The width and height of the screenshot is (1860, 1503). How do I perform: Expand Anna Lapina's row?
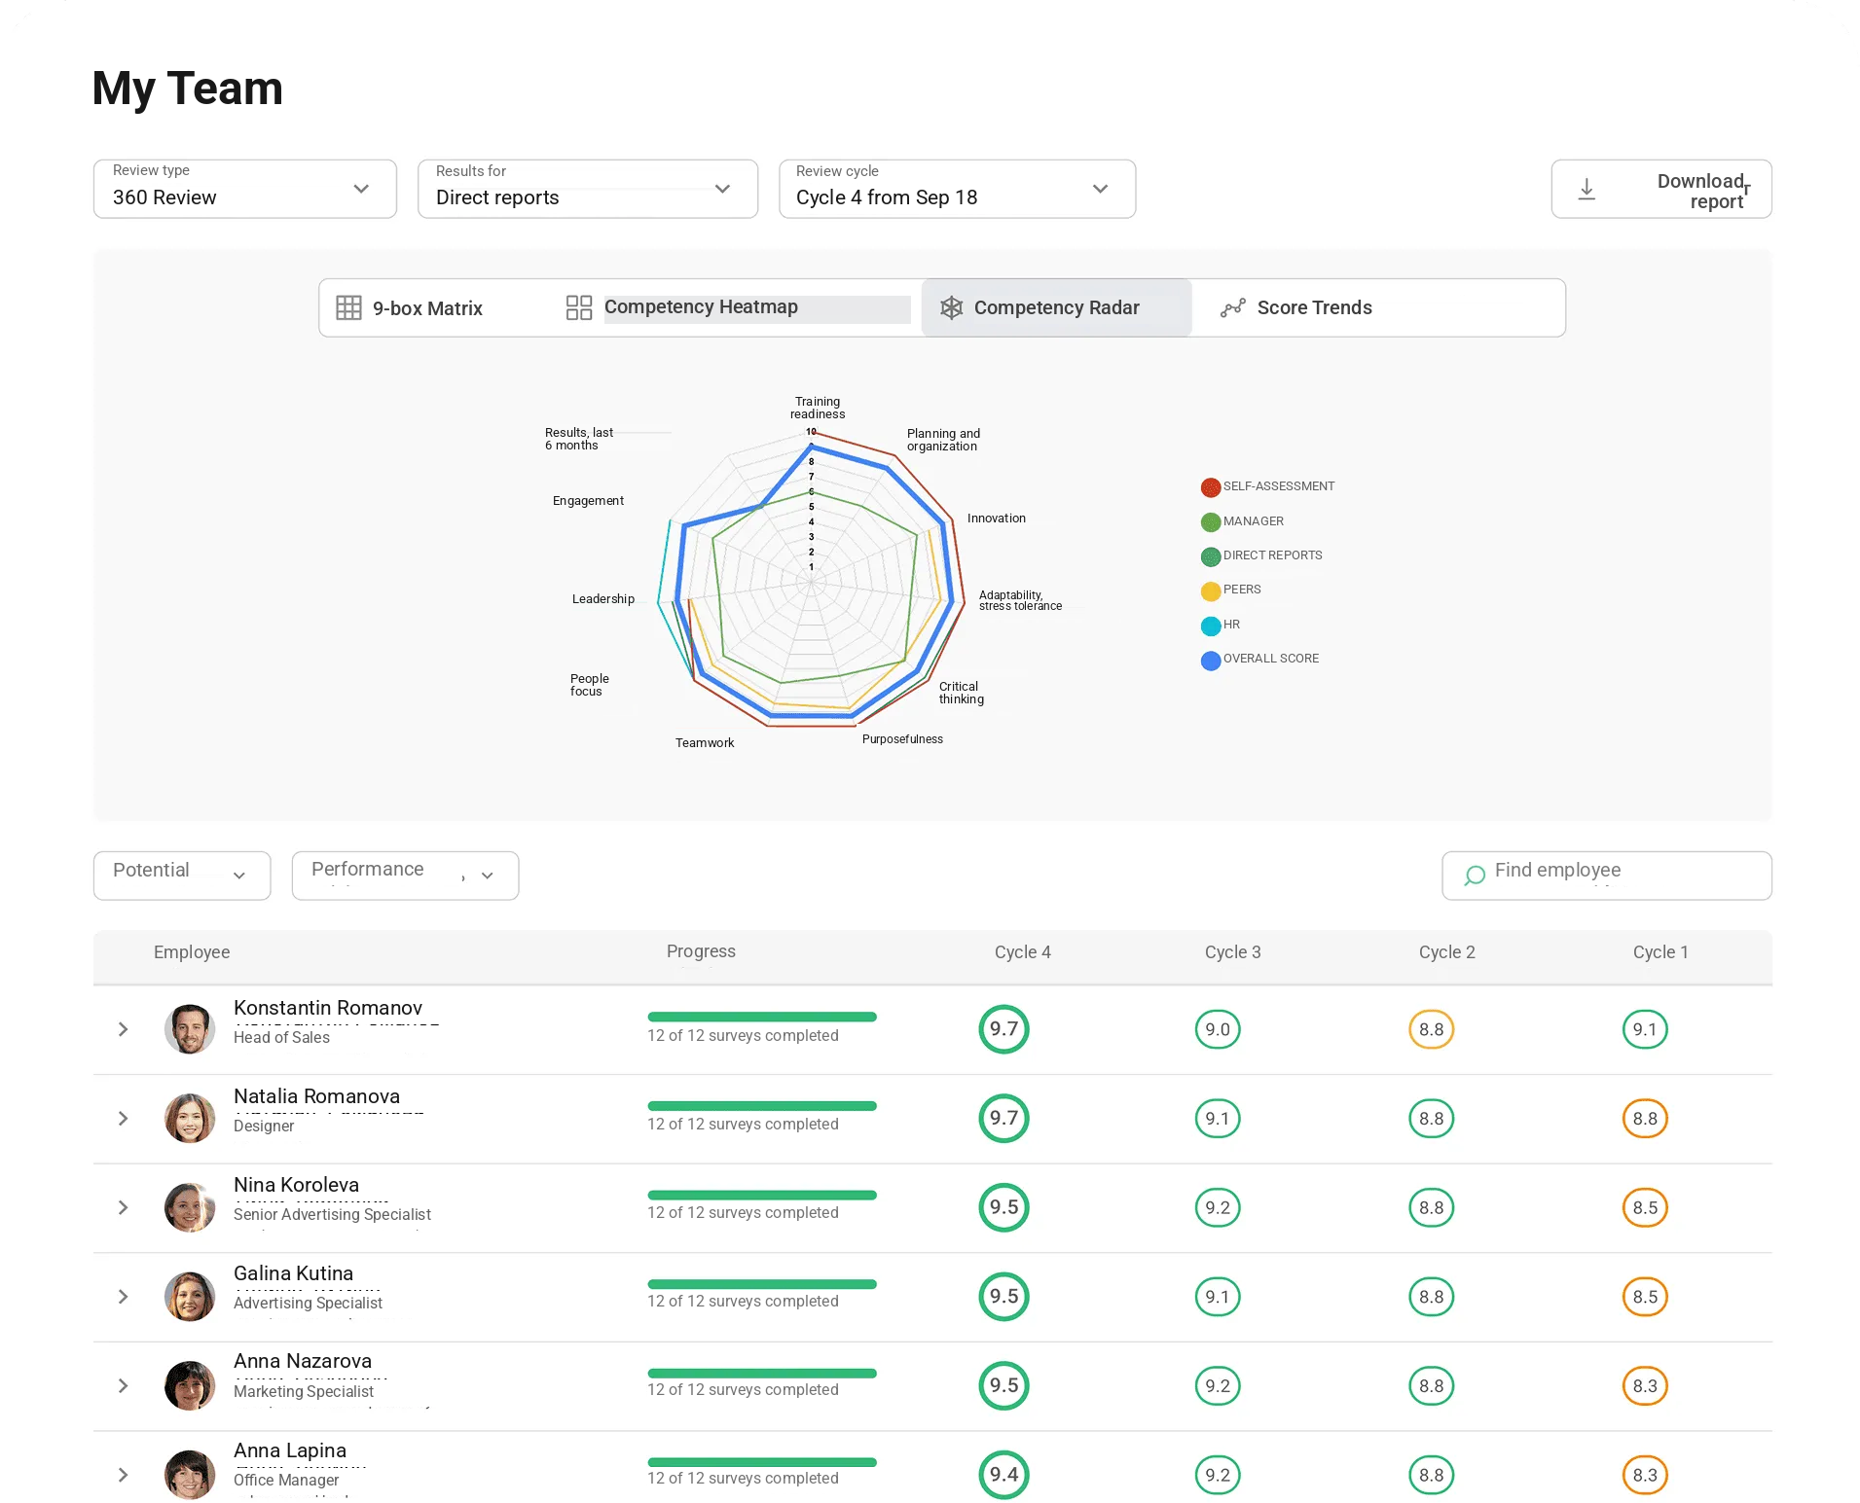coord(124,1475)
